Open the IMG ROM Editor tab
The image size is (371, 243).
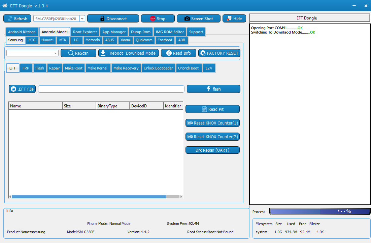pyautogui.click(x=170, y=32)
